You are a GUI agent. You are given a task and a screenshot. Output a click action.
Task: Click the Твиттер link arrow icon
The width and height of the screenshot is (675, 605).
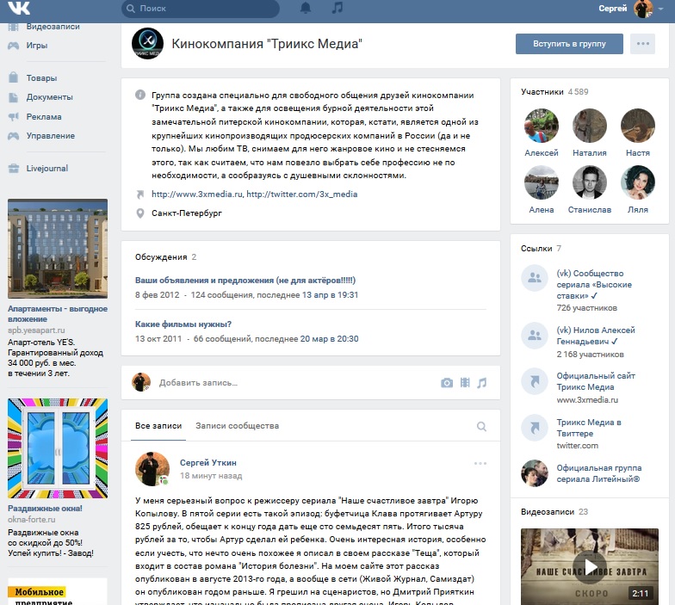(535, 428)
